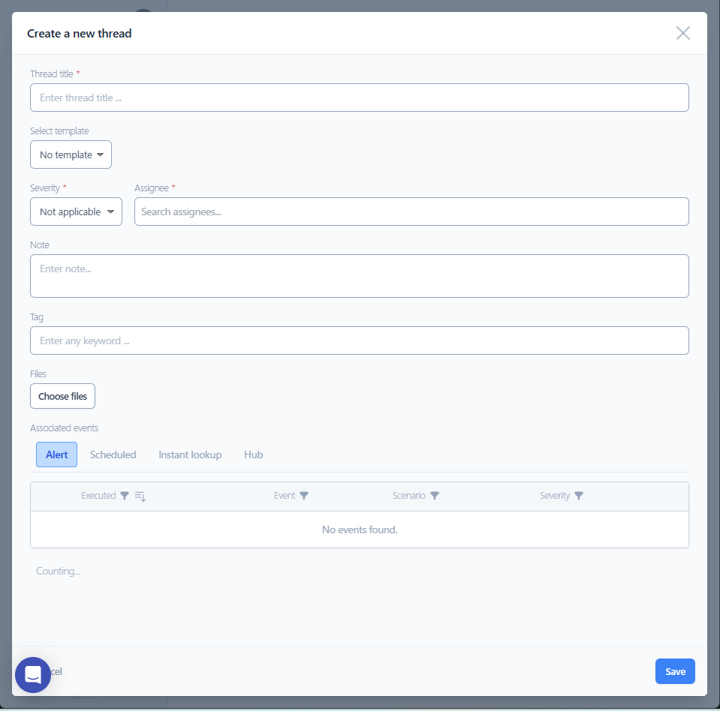Open the Hub tab
720x711 pixels.
pyautogui.click(x=253, y=454)
